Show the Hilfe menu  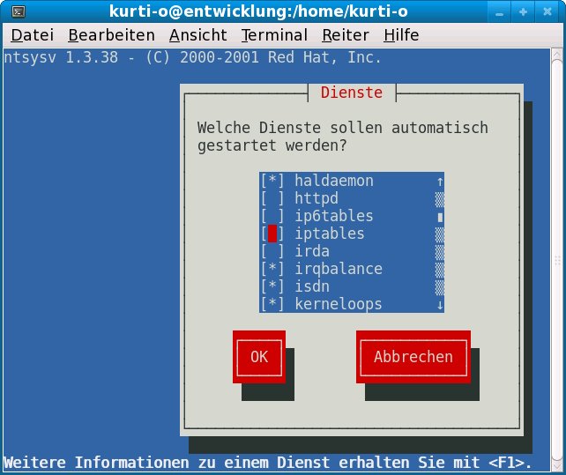pyautogui.click(x=401, y=35)
